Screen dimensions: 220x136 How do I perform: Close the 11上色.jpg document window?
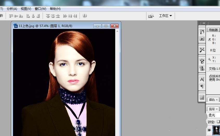click(114, 26)
